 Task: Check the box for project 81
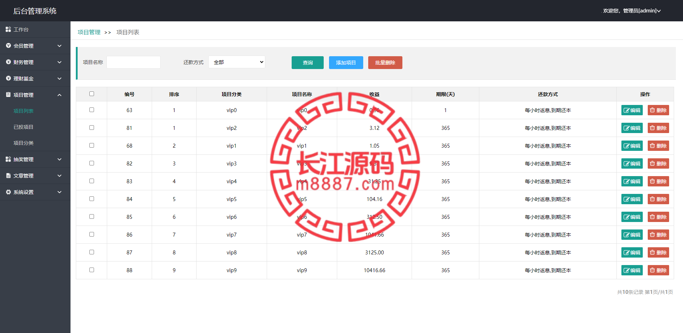92,128
